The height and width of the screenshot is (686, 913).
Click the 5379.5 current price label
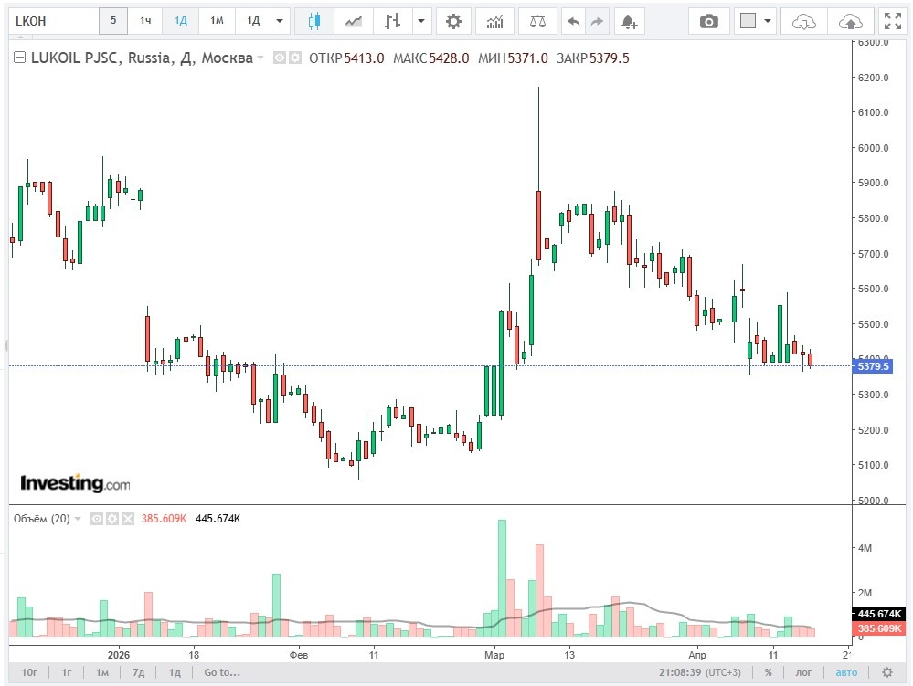pyautogui.click(x=872, y=366)
